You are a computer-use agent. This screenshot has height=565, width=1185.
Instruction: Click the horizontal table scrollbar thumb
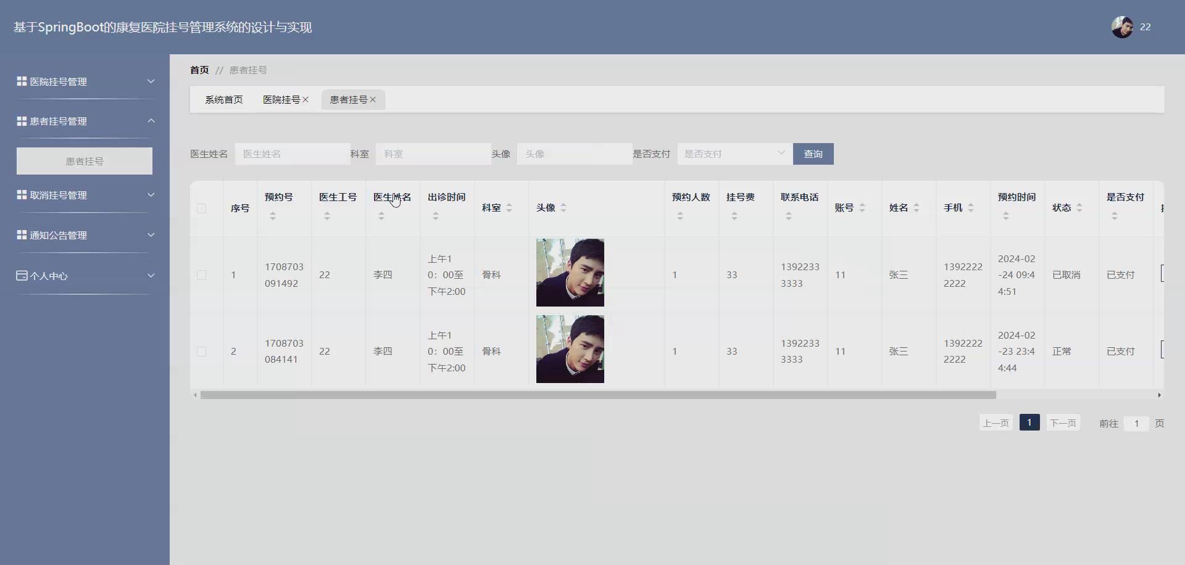point(598,395)
